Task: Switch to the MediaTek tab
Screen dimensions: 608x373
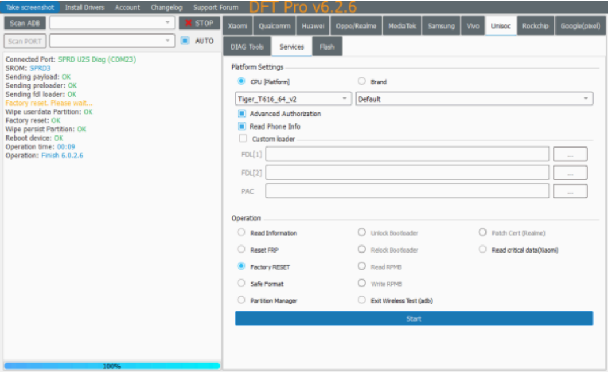Action: (x=402, y=26)
